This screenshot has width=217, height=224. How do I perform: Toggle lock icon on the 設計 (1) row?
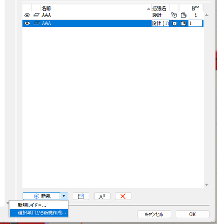(174, 24)
